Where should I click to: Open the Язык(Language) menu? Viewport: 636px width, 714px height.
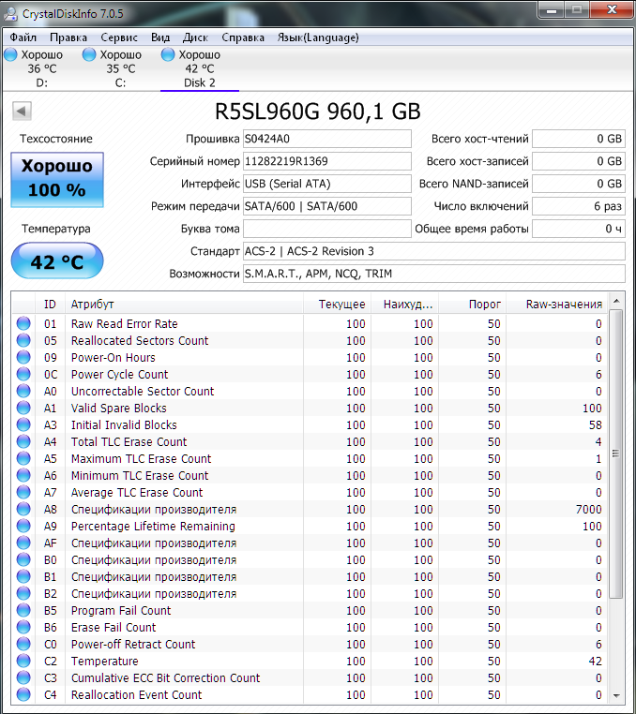coord(318,37)
